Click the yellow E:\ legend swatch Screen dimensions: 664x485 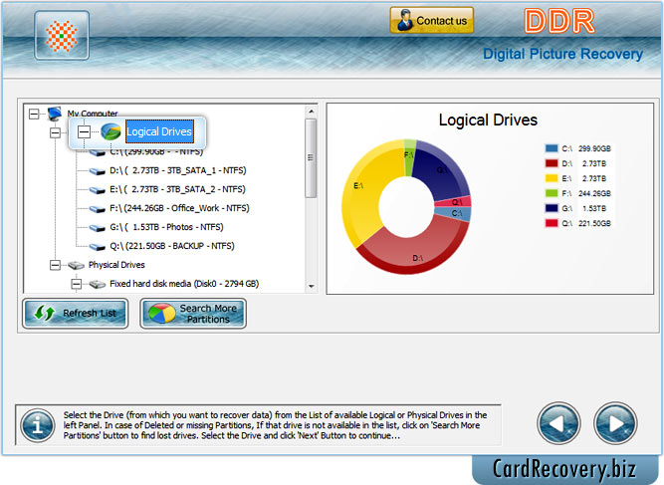552,178
